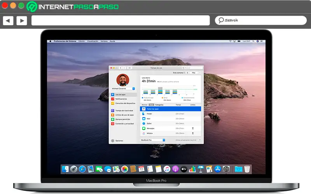Open Music note icon in dock
Image resolution: width=311 pixels, height=194 pixels.
(167, 169)
